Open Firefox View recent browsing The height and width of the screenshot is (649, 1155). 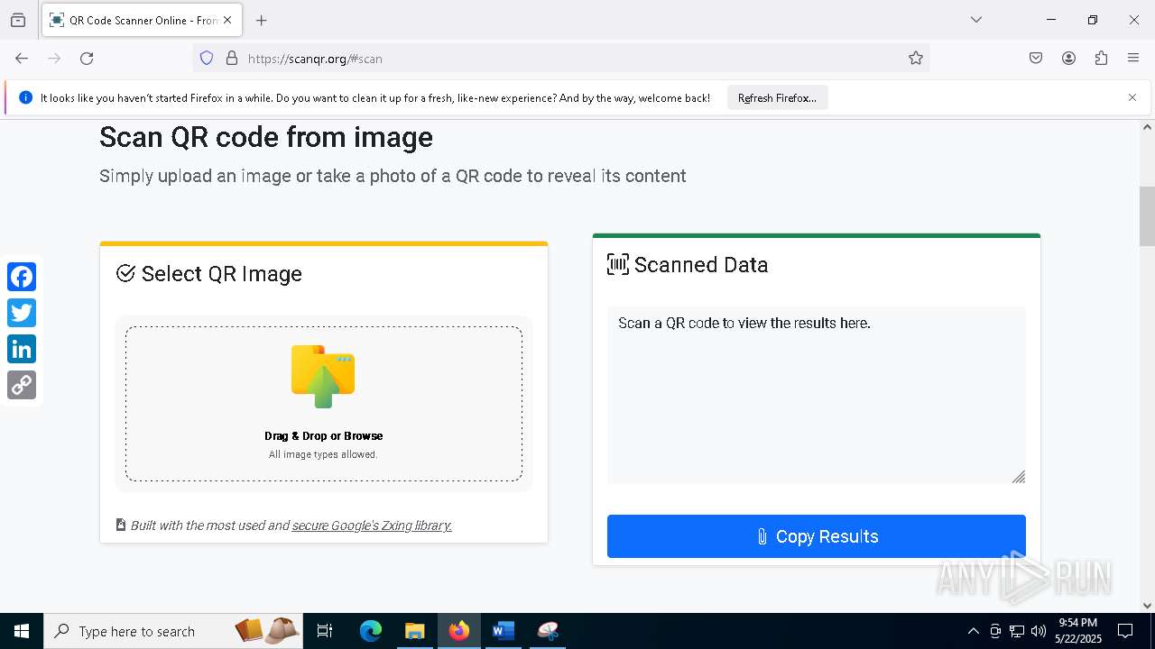pos(18,20)
